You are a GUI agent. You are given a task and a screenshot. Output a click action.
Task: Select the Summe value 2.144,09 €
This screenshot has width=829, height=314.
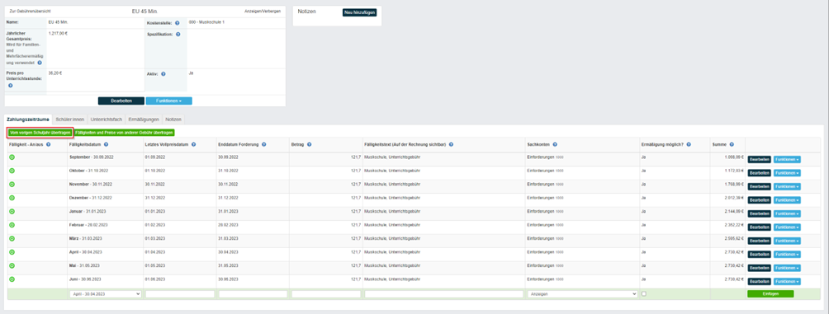click(734, 211)
